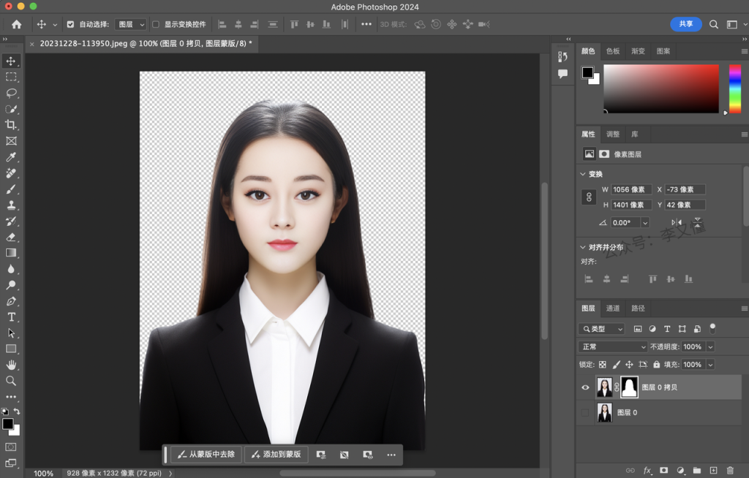This screenshot has height=478, width=749.
Task: Click the 共享 button
Action: 685,24
